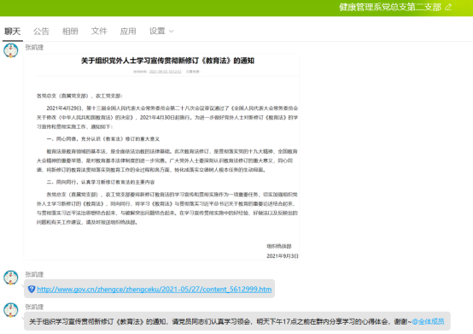Open the 应用 tab

tap(128, 31)
